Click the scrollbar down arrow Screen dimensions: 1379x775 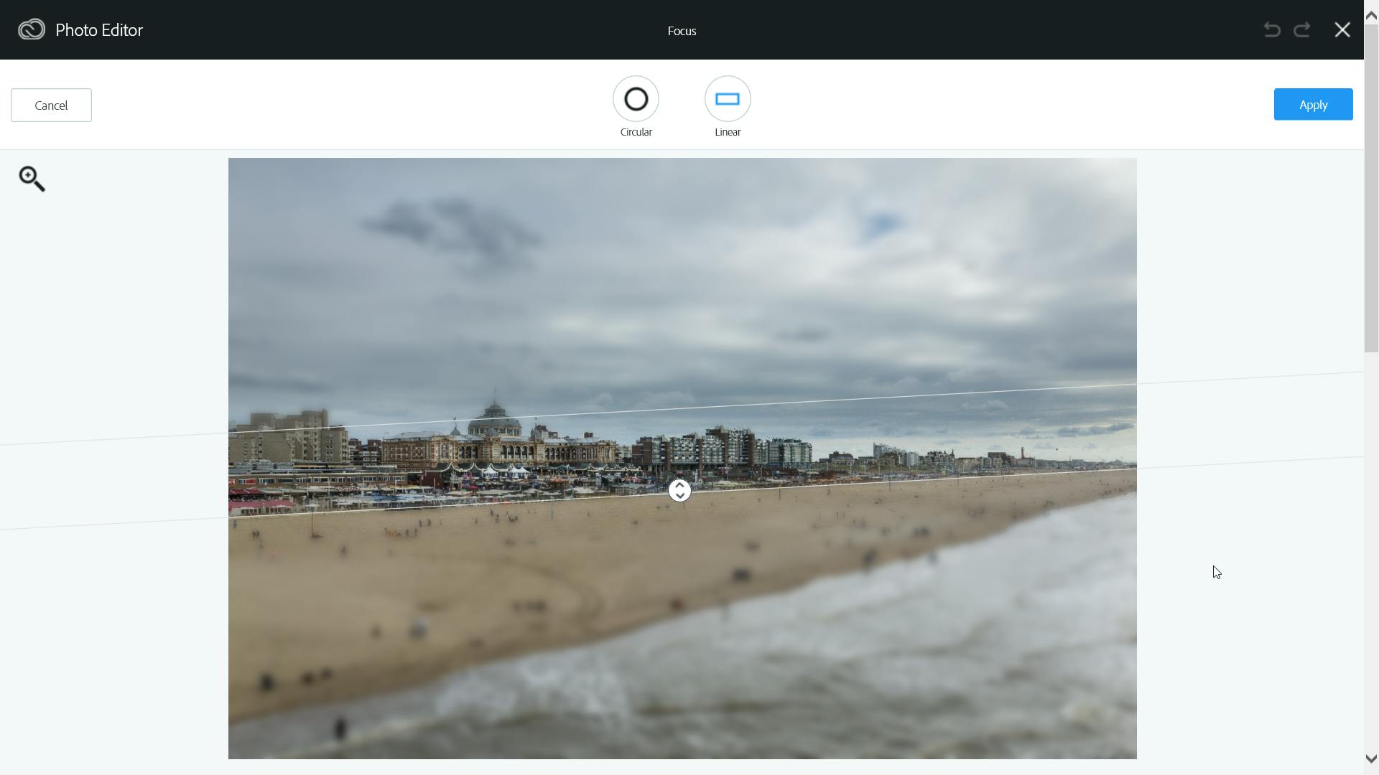click(1370, 758)
